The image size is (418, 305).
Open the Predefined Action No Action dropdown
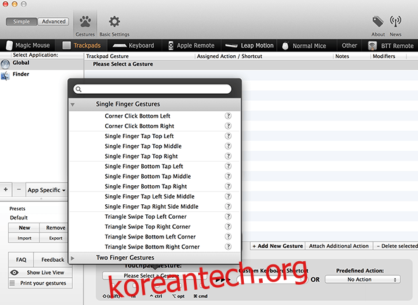(362, 280)
